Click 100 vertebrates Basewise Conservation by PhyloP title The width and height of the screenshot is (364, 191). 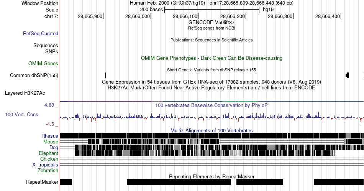(x=212, y=105)
